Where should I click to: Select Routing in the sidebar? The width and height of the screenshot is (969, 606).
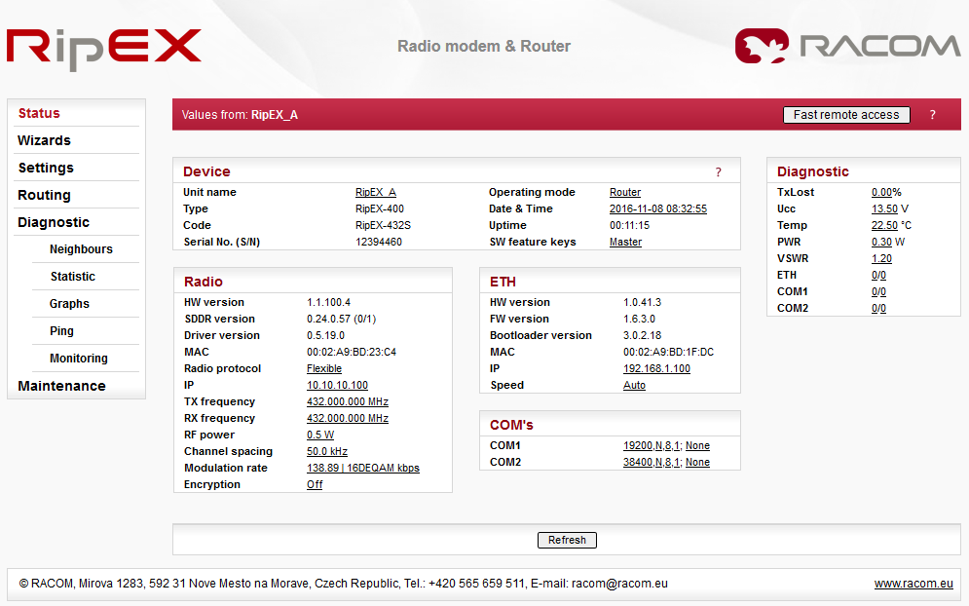click(44, 195)
